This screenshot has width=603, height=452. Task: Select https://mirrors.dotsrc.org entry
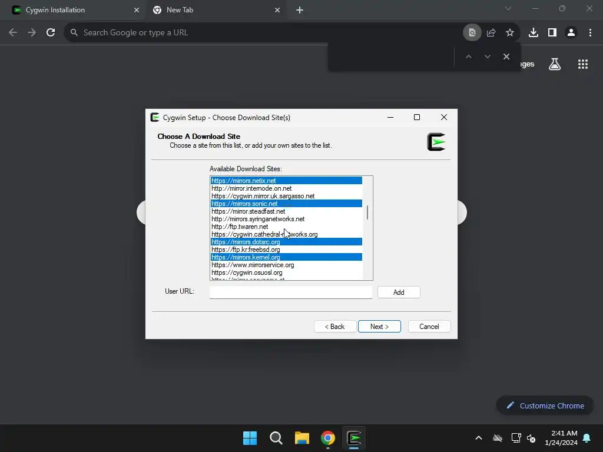[x=286, y=242]
